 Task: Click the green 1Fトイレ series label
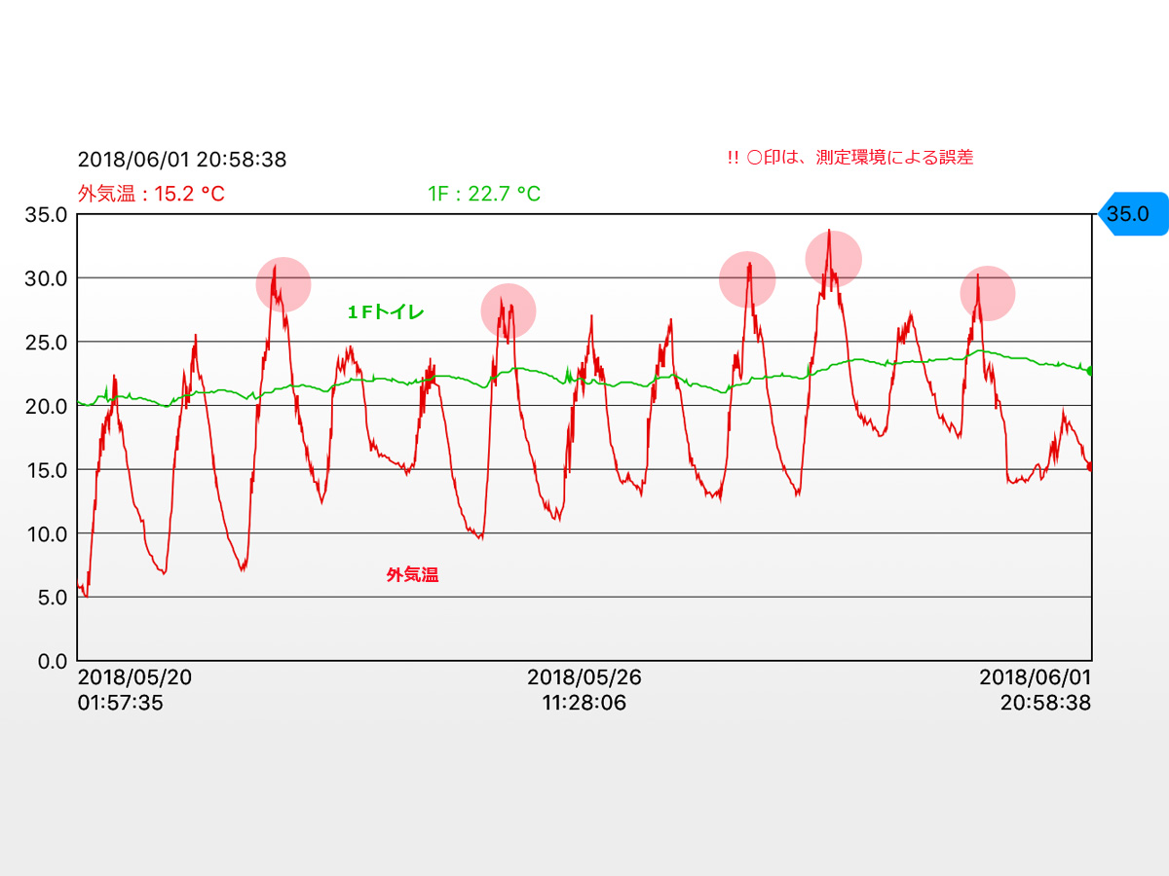(386, 312)
